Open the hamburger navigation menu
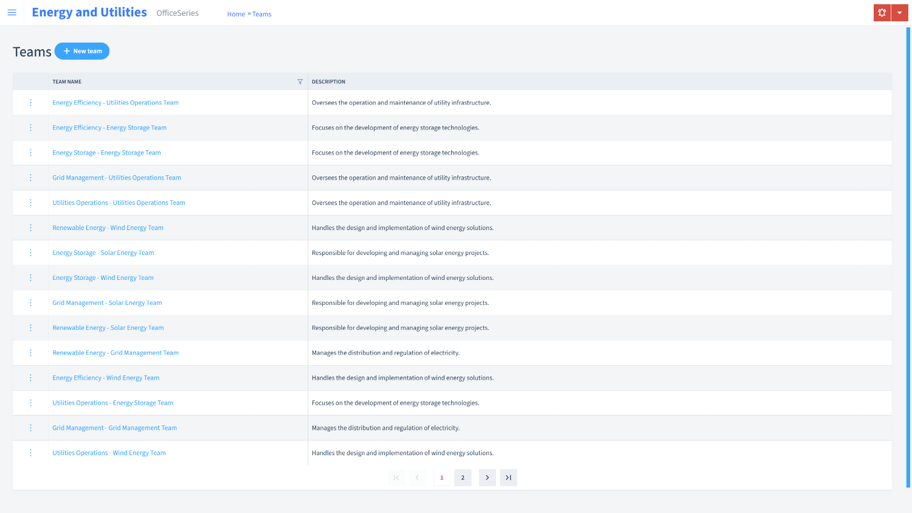Viewport: 912px width, 513px height. (x=12, y=12)
